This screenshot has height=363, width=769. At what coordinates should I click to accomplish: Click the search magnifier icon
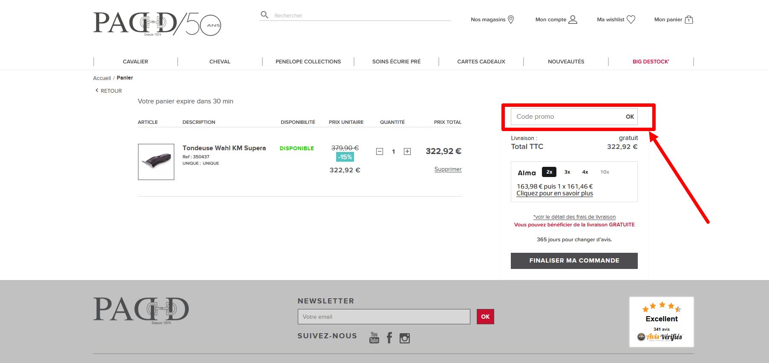(265, 15)
